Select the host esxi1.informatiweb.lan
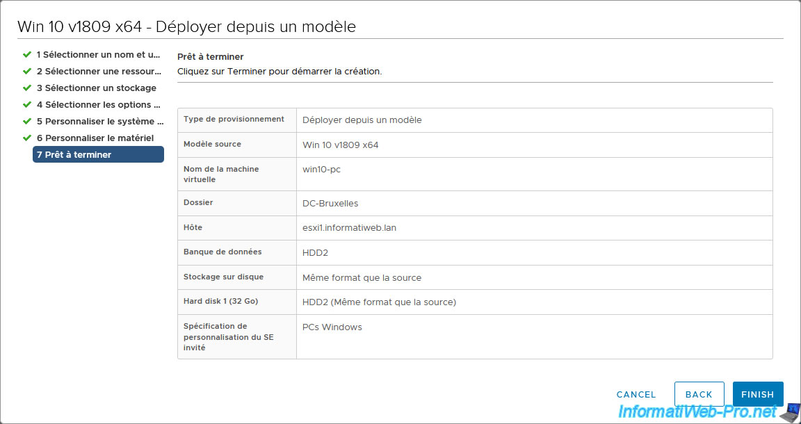This screenshot has height=424, width=801. coord(350,228)
